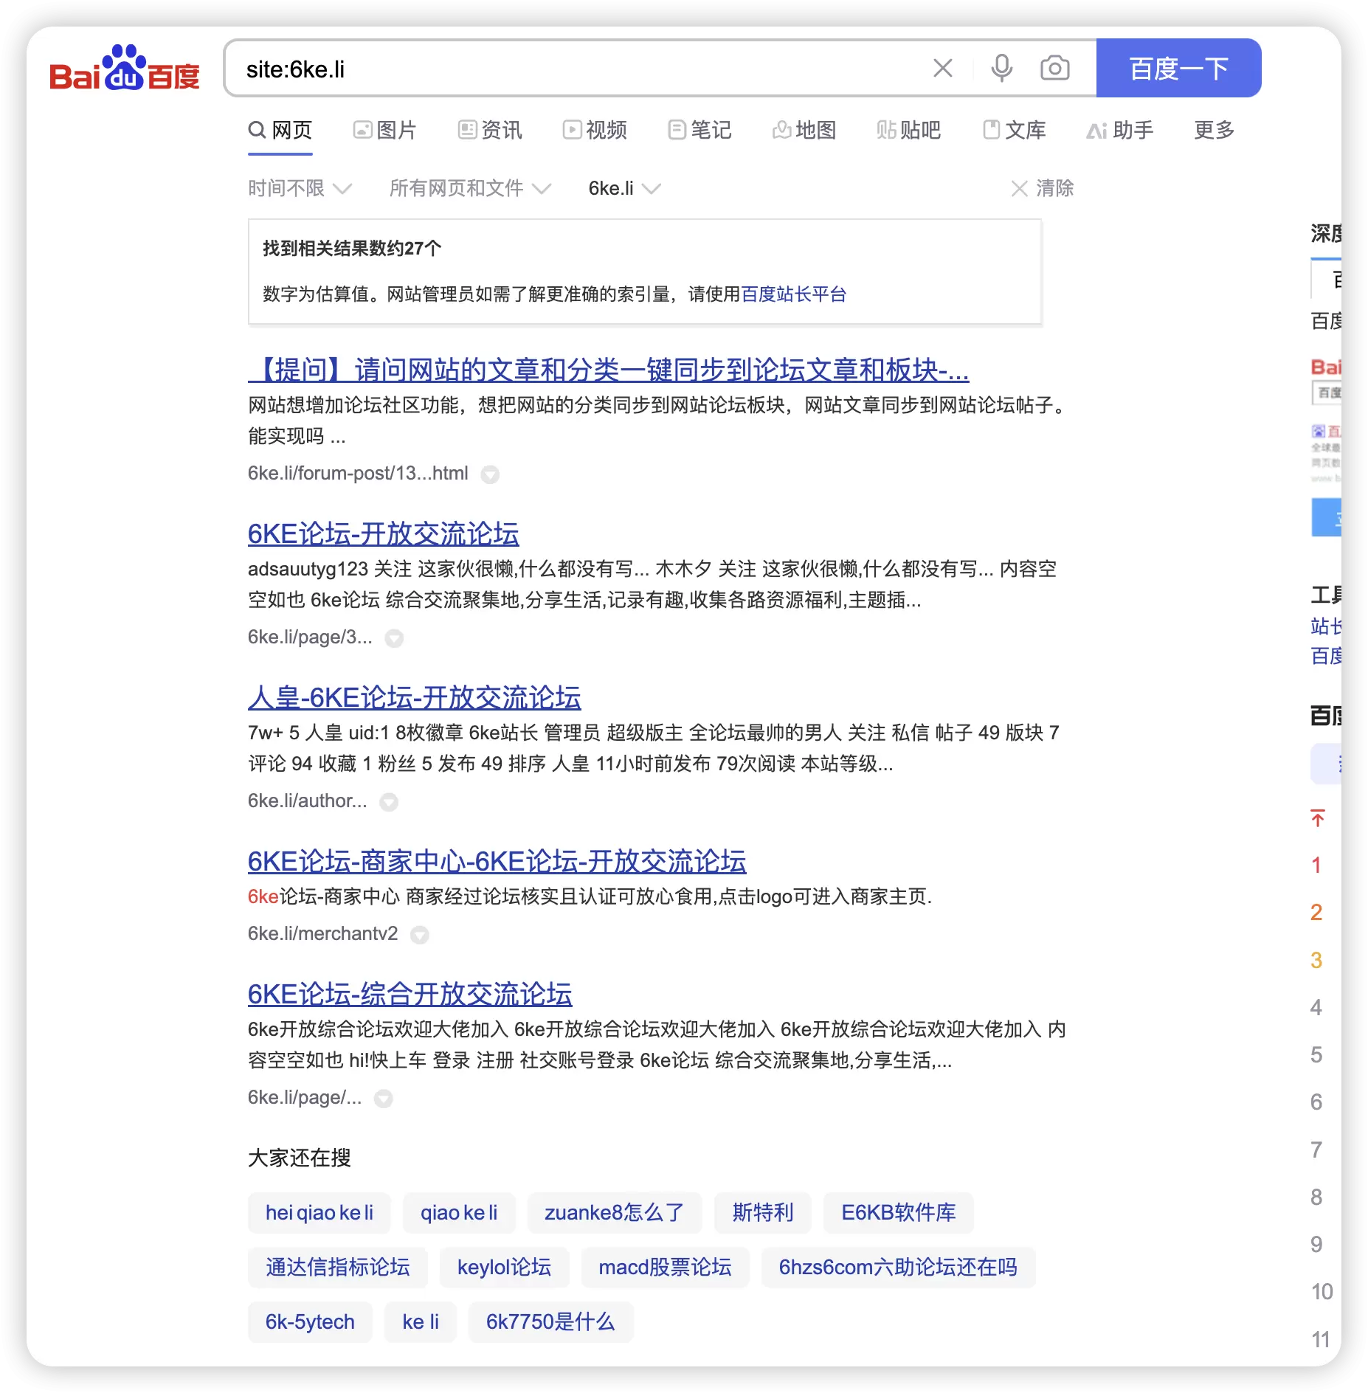Click the red top-pinned arrow icon in sidebar
Viewport: 1368px width, 1393px height.
pos(1318,818)
